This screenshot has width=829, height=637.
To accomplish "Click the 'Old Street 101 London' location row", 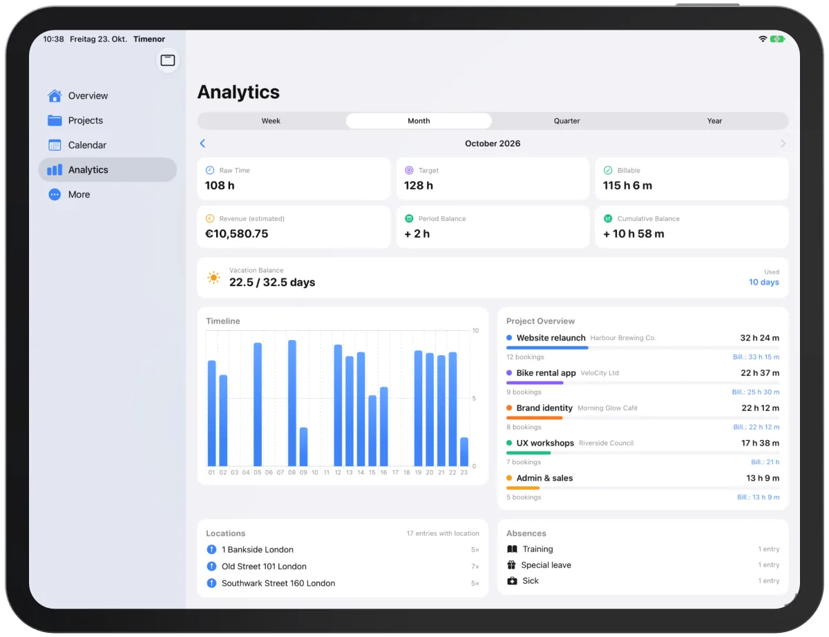I will (343, 567).
